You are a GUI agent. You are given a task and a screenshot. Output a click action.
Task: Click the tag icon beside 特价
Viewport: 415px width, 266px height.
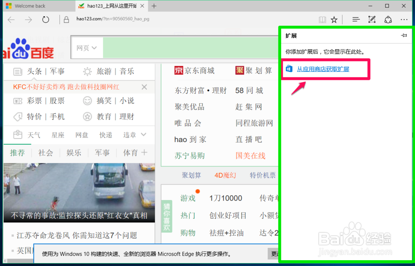tap(18, 117)
